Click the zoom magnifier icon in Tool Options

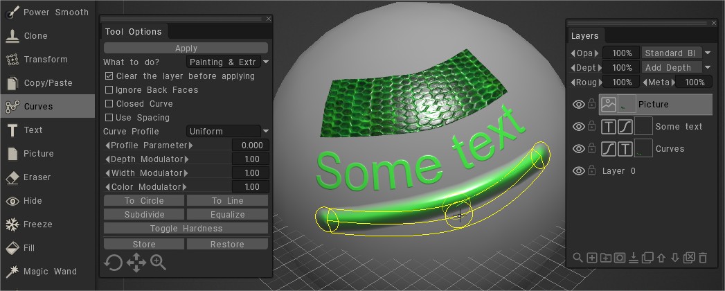[158, 263]
